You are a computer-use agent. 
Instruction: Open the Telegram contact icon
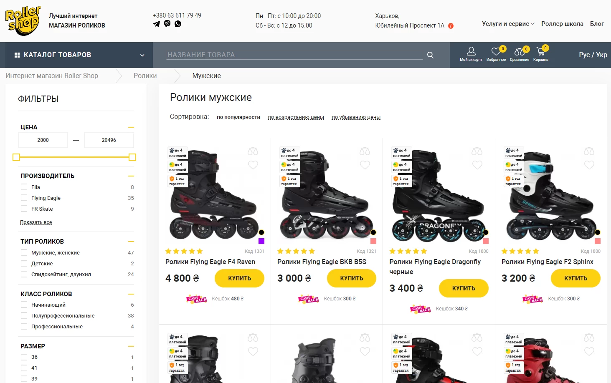(x=156, y=24)
